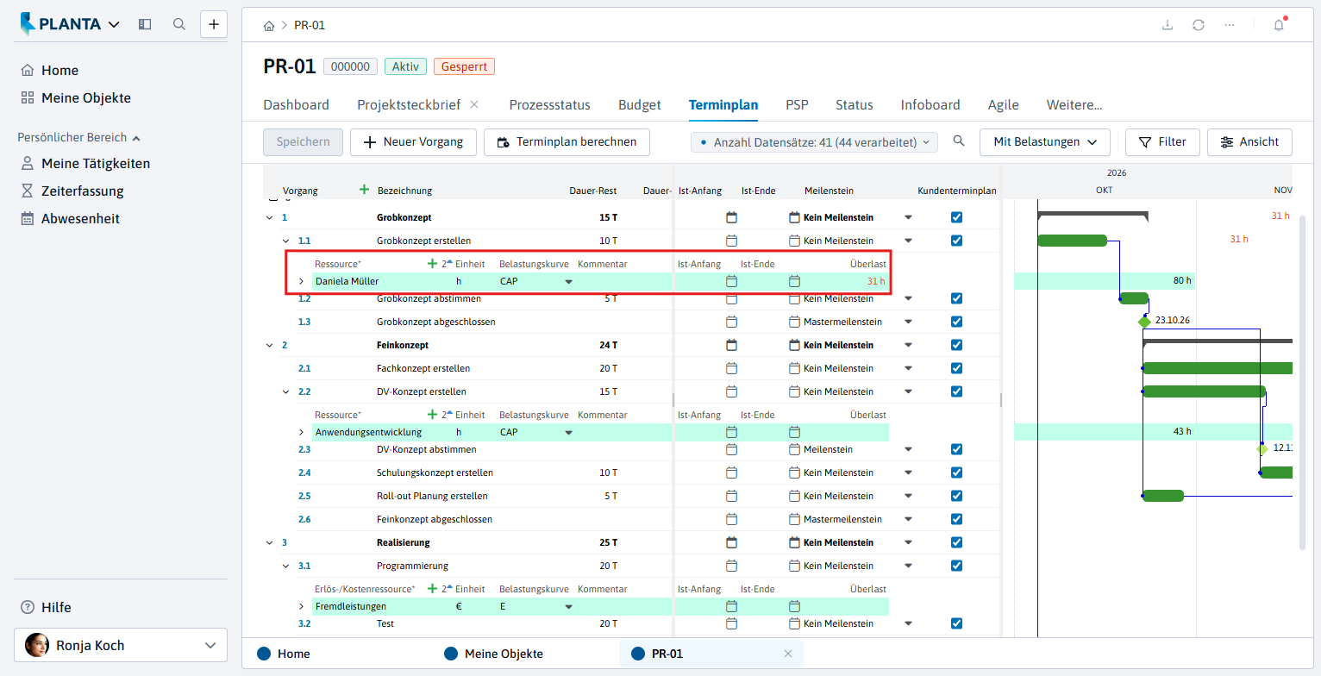Click the Grobkonzept erstellen Gantt bar
Image resolution: width=1321 pixels, height=676 pixels.
click(x=1072, y=241)
